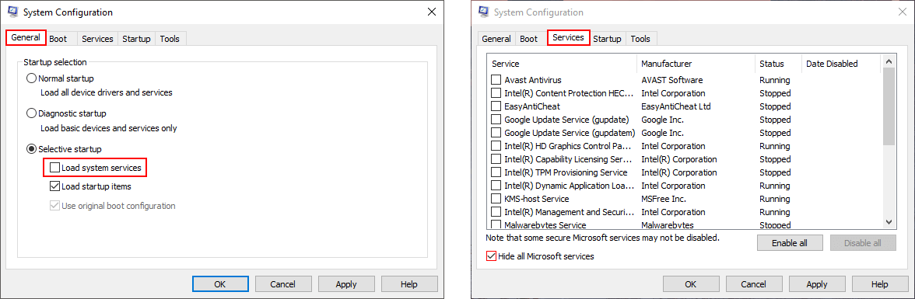Check Google Update Service (gupdatem) box
915x299 pixels.
pyautogui.click(x=496, y=133)
